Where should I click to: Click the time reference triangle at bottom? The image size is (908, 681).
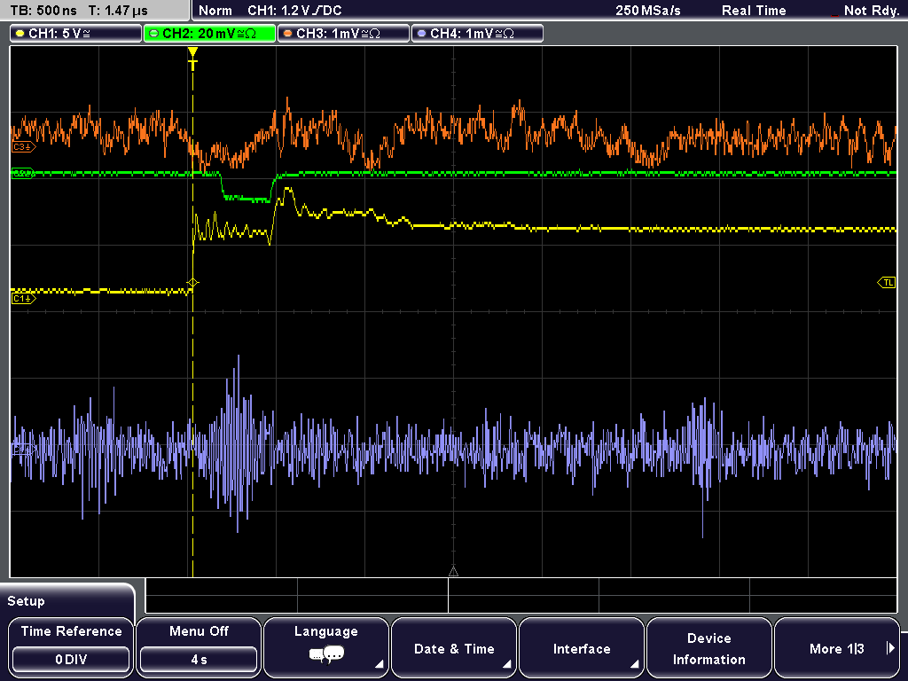(453, 572)
